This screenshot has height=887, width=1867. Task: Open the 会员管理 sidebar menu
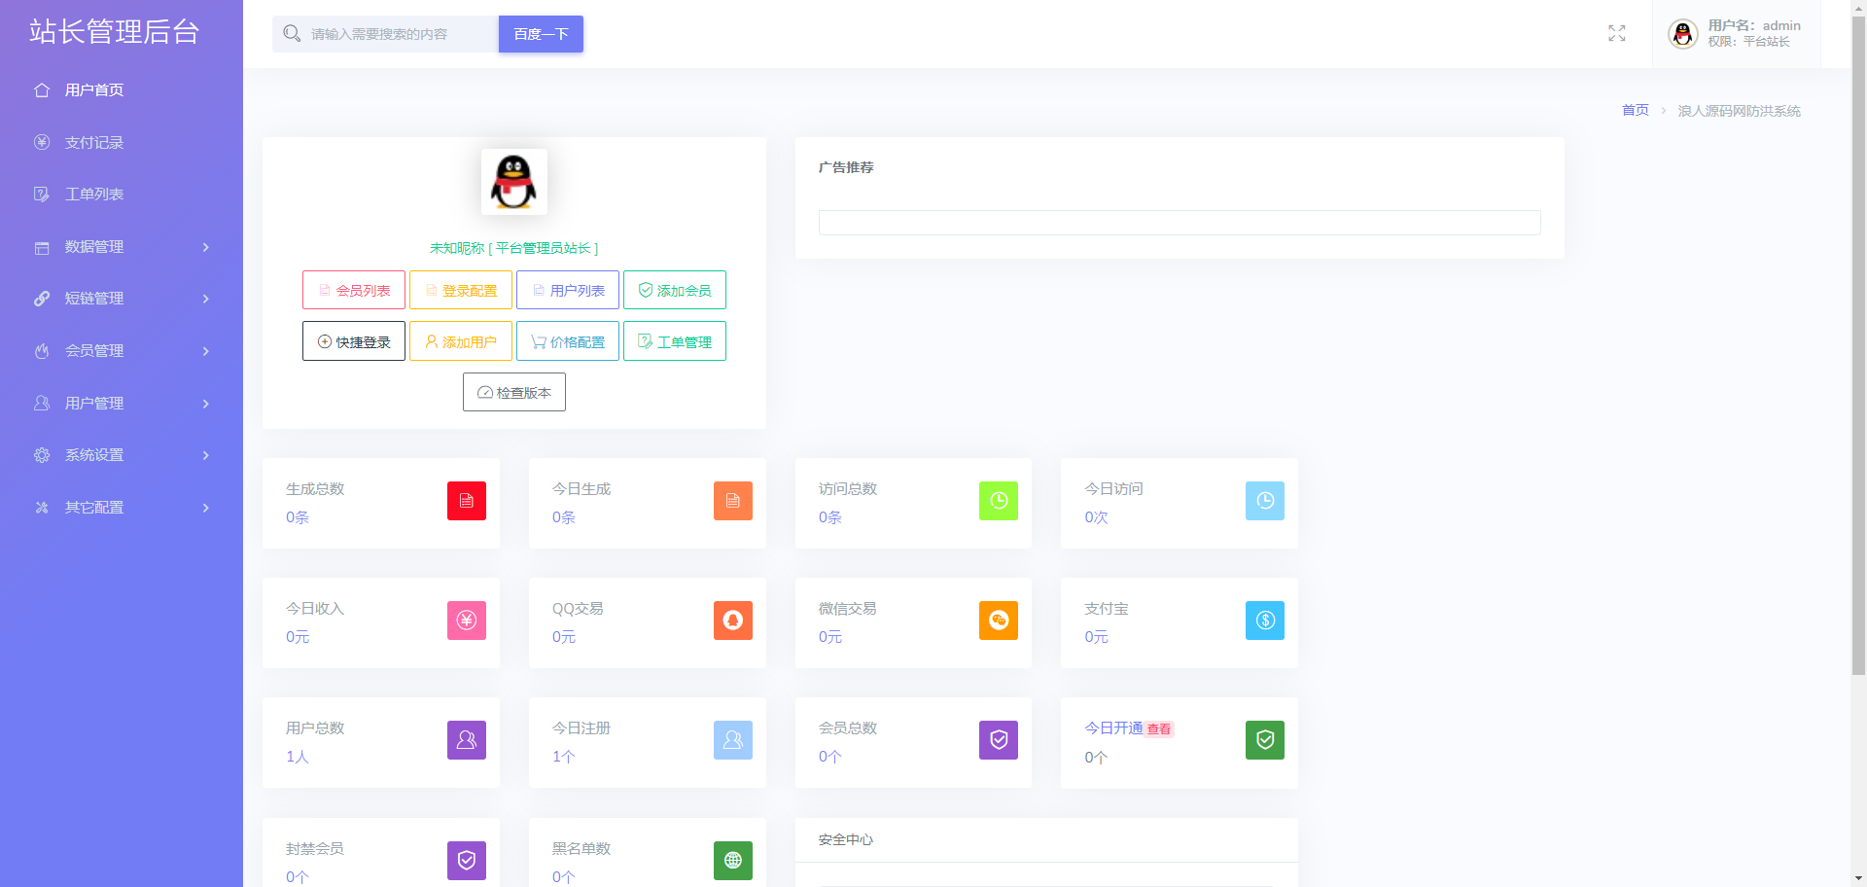(x=122, y=351)
